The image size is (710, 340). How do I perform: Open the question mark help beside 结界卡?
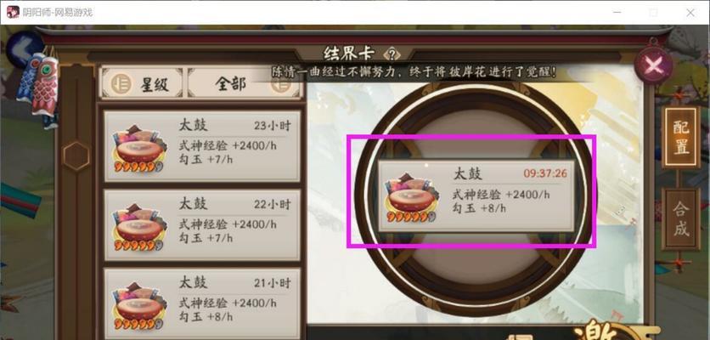392,55
